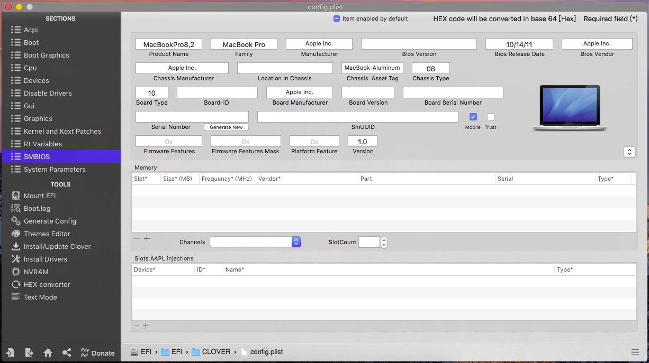Click the share icon in bottom bar
Viewport: 649px width, 363px height.
[x=67, y=352]
